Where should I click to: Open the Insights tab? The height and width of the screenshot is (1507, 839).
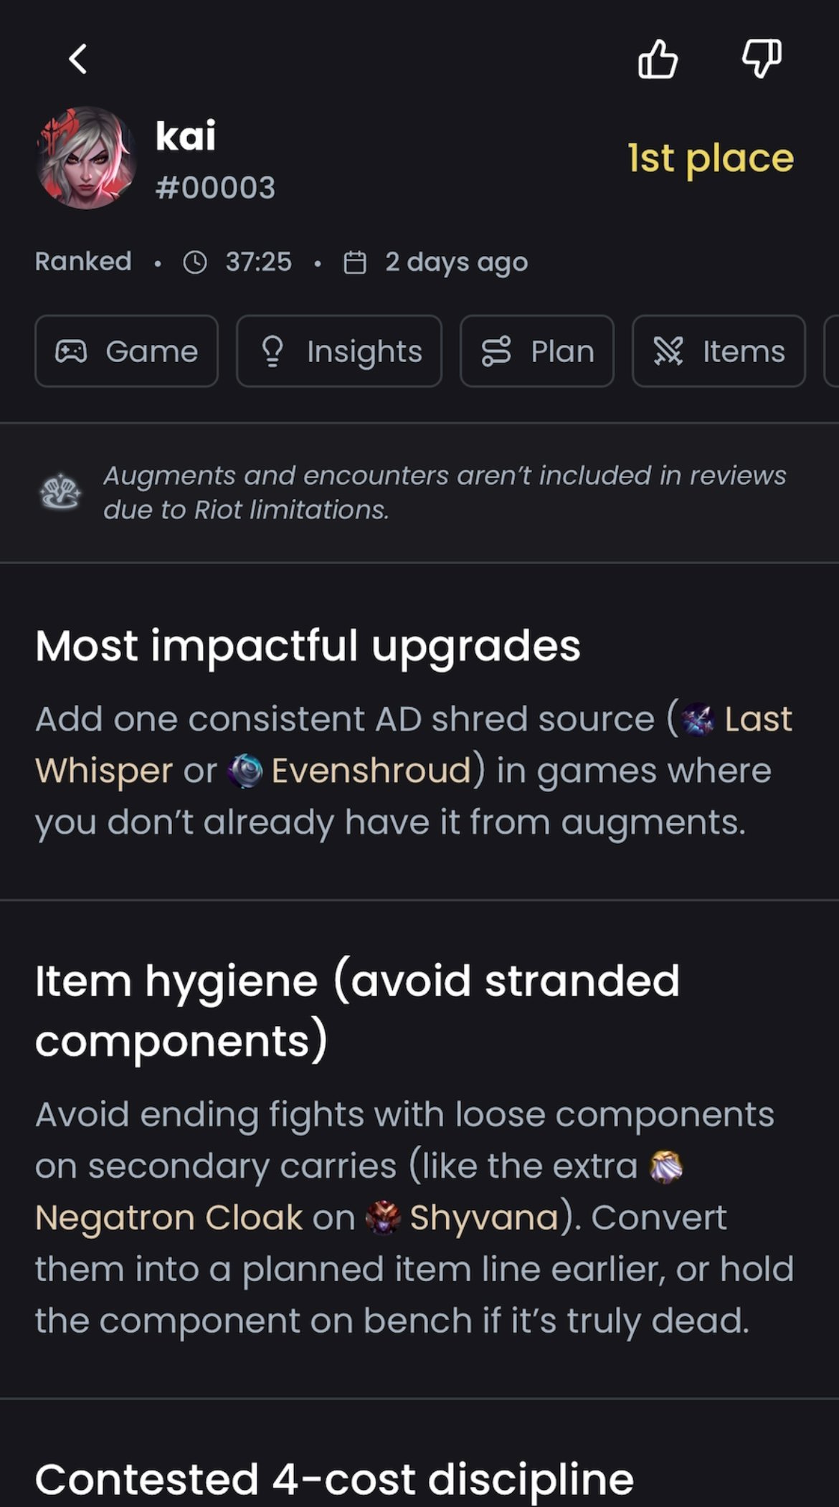coord(339,351)
